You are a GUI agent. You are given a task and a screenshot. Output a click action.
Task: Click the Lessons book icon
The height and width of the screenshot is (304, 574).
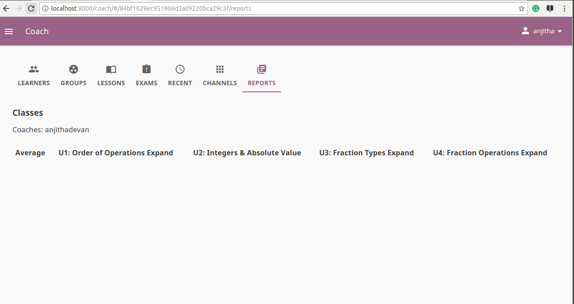pos(111,69)
